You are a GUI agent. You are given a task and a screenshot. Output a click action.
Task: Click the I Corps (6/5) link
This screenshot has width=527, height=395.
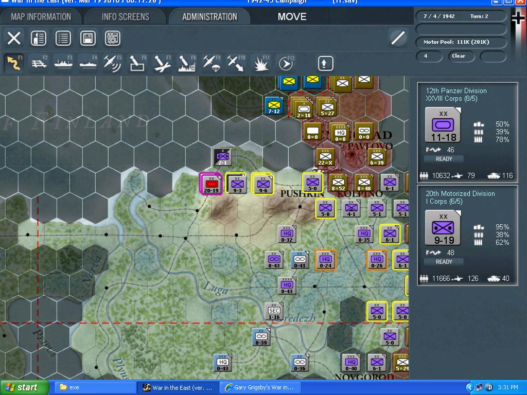(x=444, y=201)
